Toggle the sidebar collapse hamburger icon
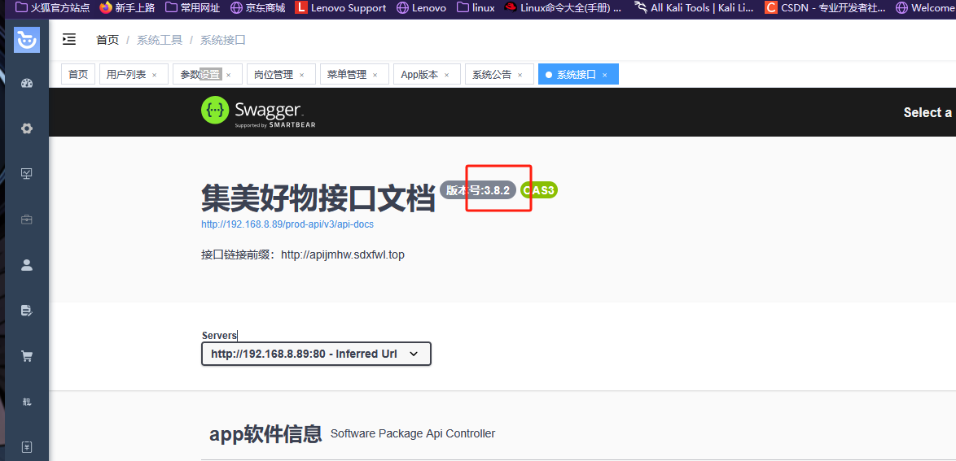 69,39
